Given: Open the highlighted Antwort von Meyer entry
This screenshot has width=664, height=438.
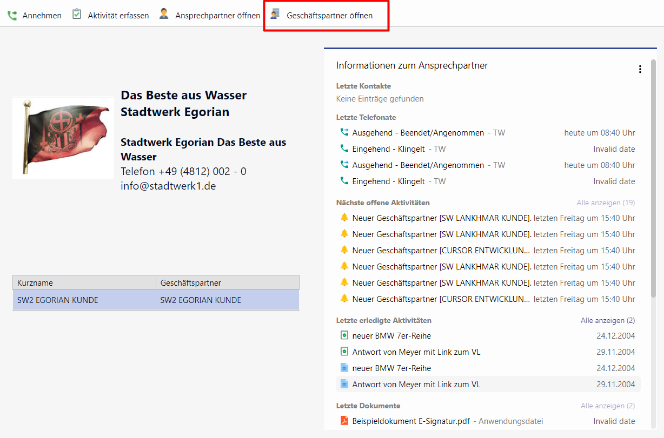Looking at the screenshot, I should [x=416, y=385].
